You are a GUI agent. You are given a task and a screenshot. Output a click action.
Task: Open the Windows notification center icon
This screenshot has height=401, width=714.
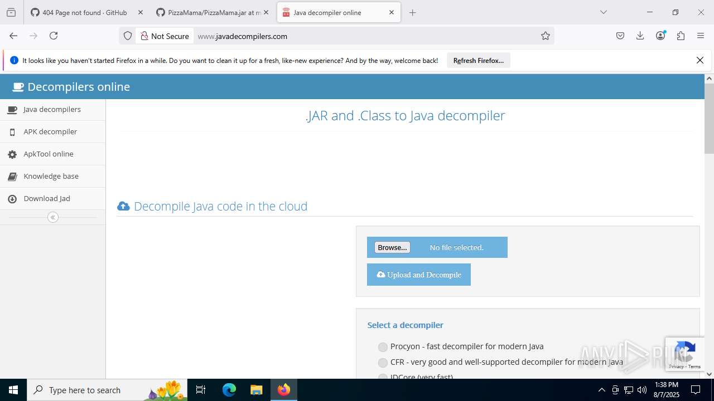click(696, 390)
